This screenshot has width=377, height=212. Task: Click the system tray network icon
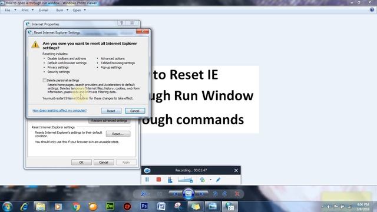click(x=349, y=207)
